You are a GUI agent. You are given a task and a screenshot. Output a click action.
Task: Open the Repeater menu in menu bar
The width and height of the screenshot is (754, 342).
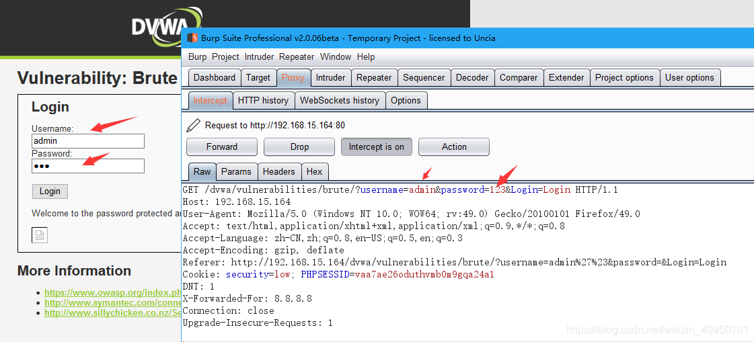pos(297,56)
